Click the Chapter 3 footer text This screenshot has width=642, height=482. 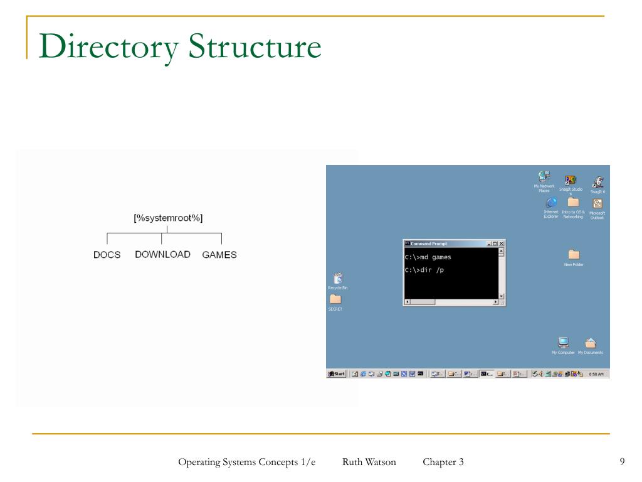[x=443, y=462]
